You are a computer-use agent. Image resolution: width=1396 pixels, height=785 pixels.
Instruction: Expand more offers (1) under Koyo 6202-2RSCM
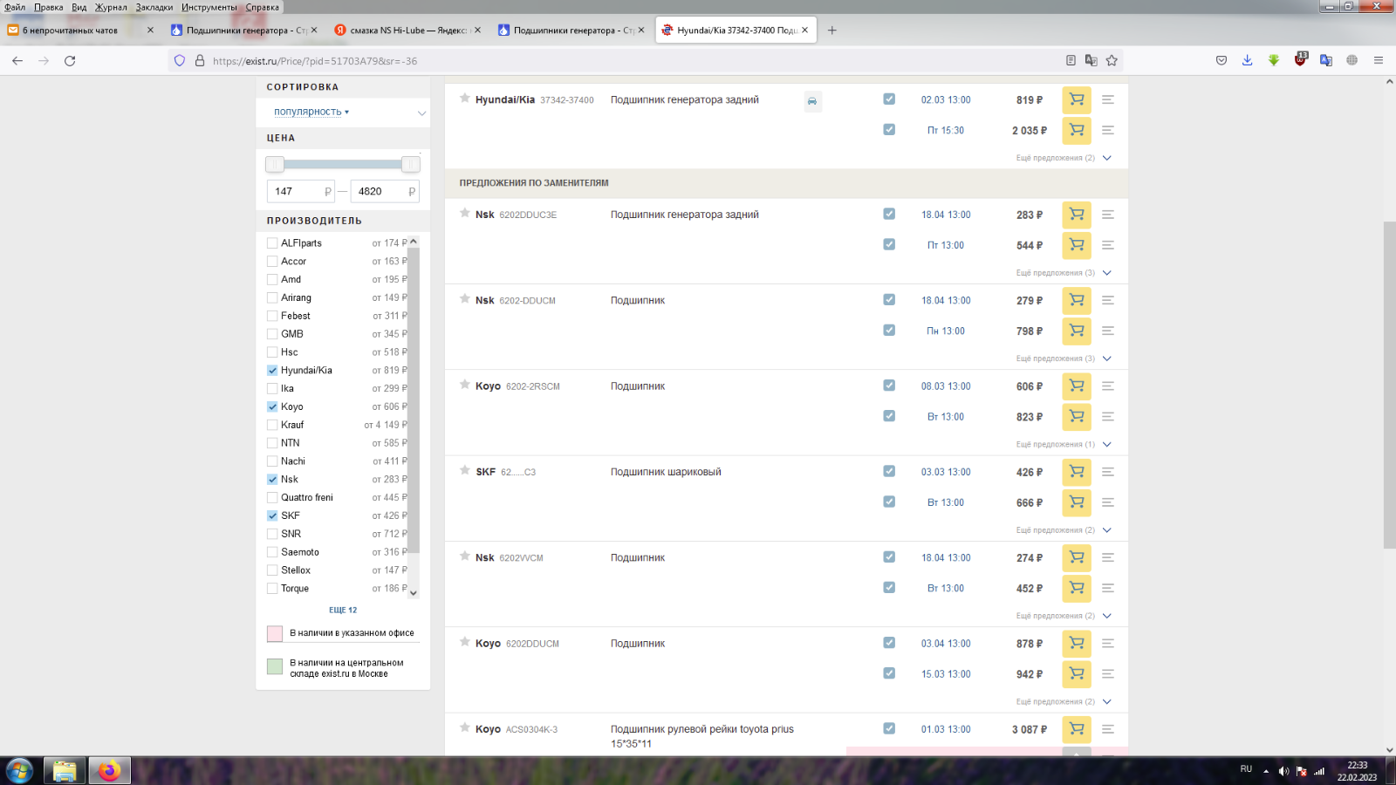tap(1064, 445)
